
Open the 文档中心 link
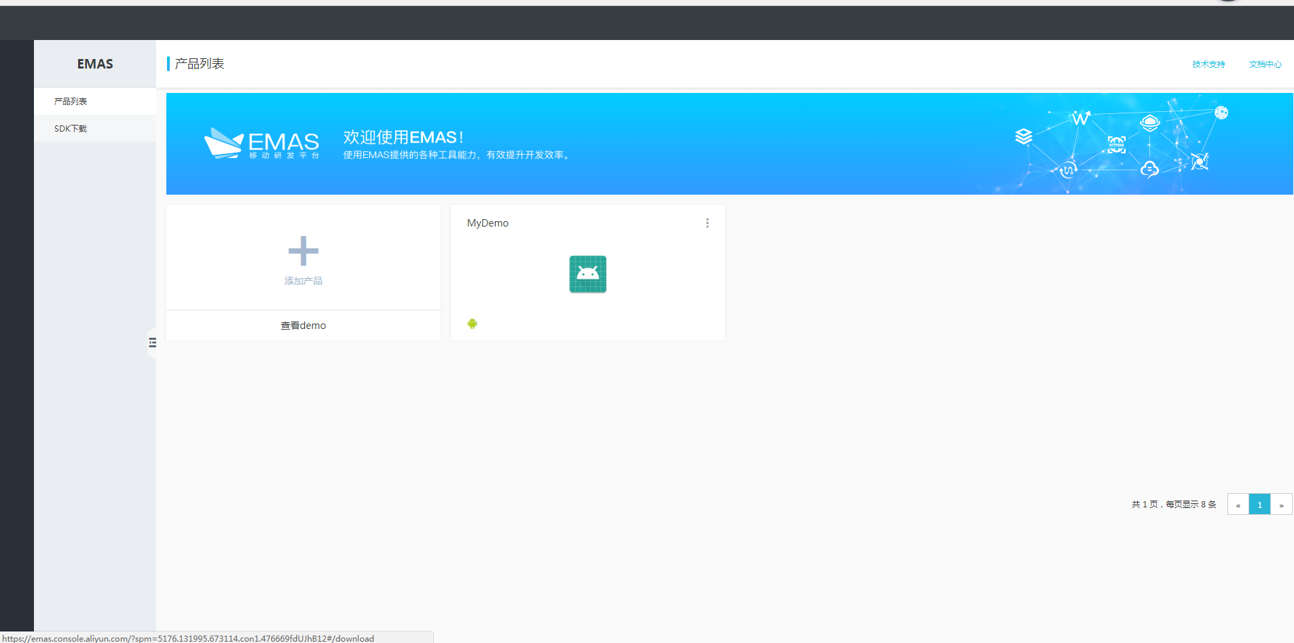click(x=1265, y=64)
